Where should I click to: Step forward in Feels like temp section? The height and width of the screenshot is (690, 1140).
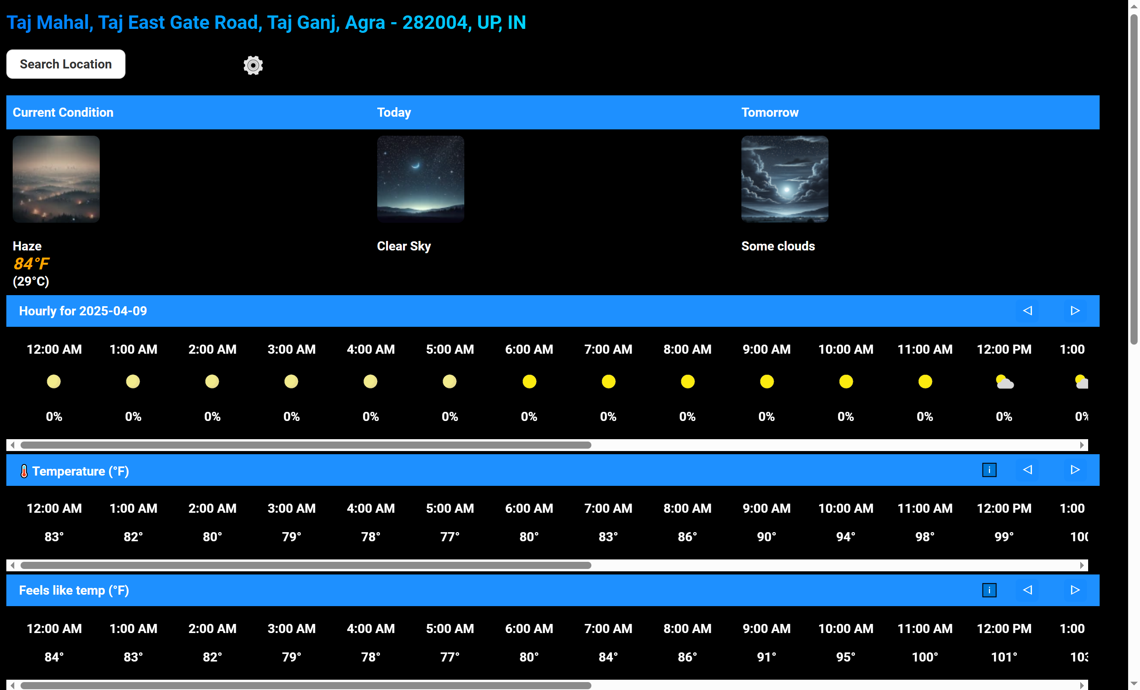pos(1075,590)
